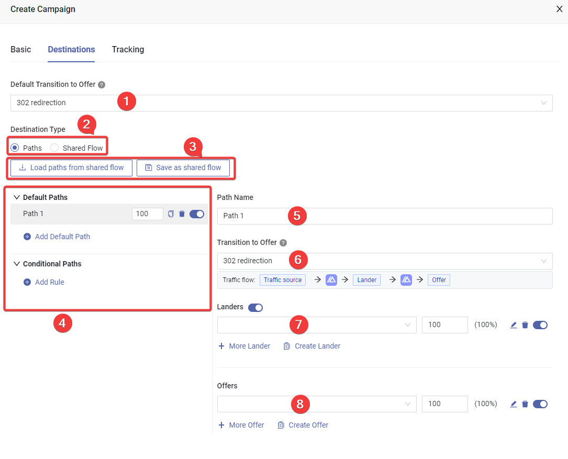Switch to the Destinations tab
Screen dimensions: 568x459
tap(71, 50)
